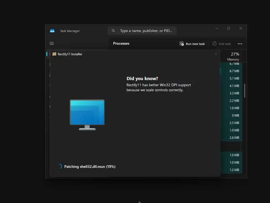Click the Task Manager title text
This screenshot has width=270, height=203.
(x=70, y=31)
